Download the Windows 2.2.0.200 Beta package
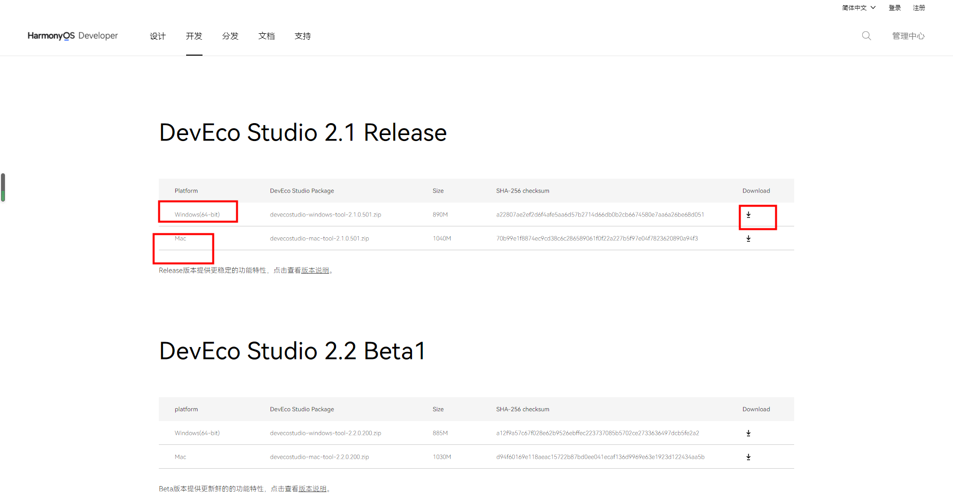 749,433
